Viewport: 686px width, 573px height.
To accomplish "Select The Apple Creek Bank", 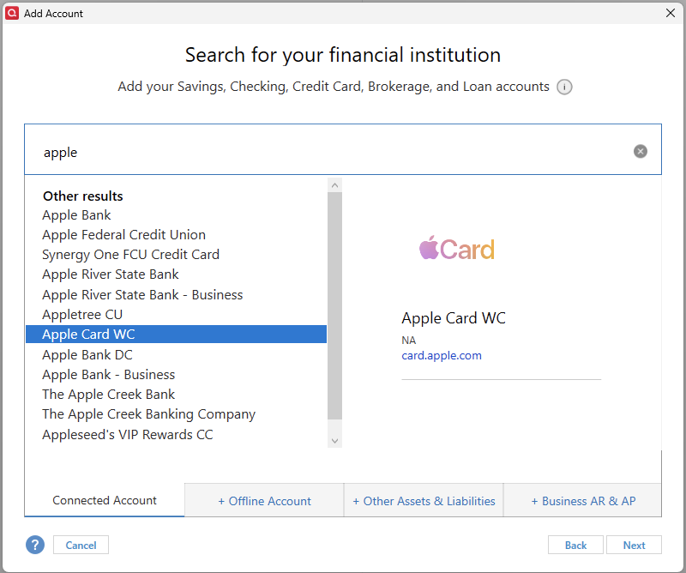I will (x=176, y=394).
